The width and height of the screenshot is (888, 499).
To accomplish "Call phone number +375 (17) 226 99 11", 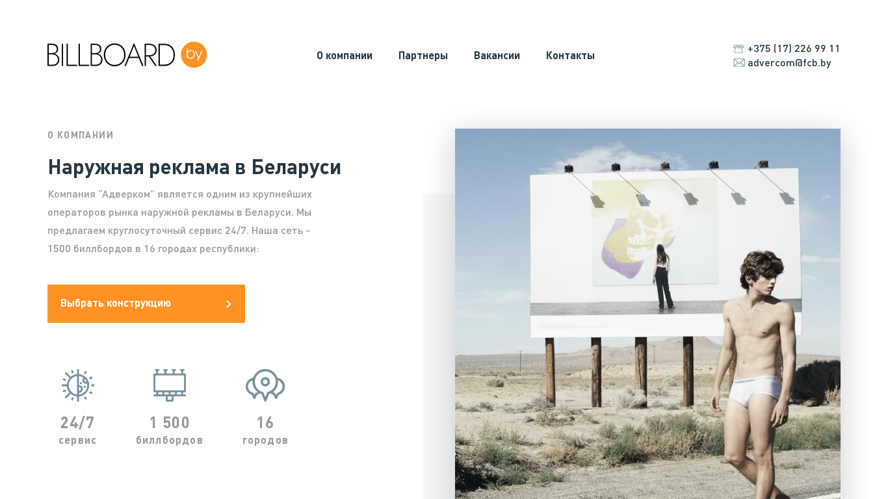I will point(794,49).
